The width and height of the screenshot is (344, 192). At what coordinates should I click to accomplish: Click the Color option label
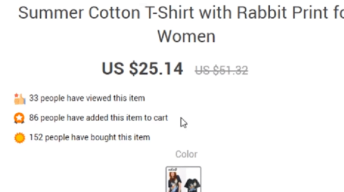pyautogui.click(x=186, y=154)
